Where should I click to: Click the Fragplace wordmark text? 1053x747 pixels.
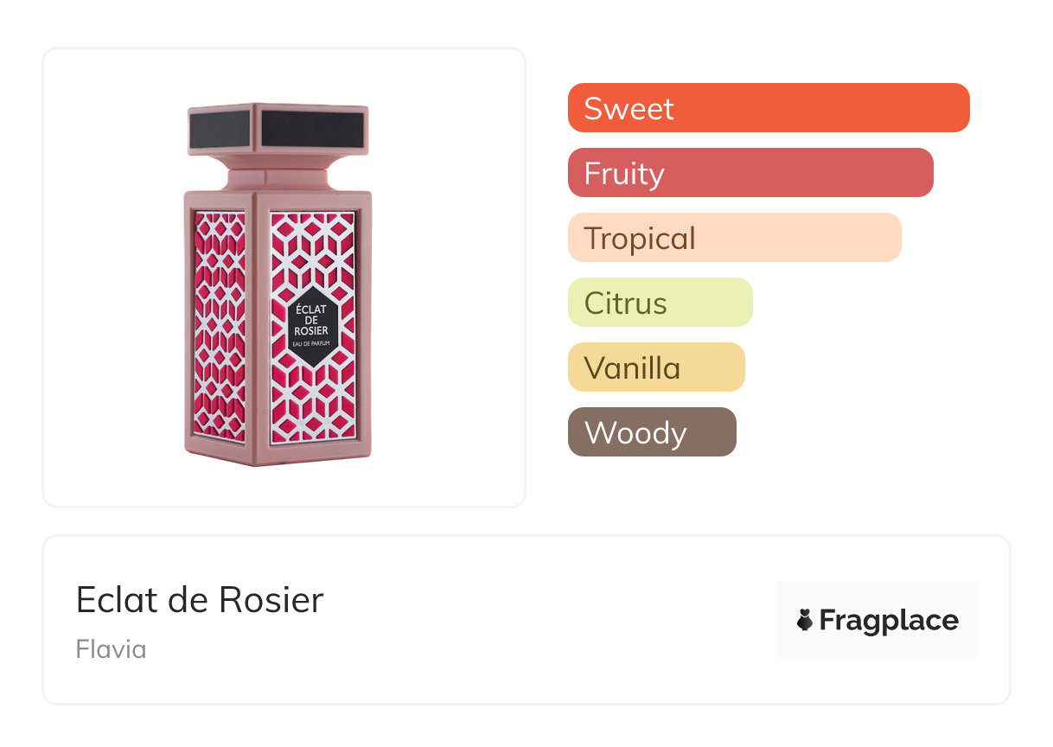889,621
